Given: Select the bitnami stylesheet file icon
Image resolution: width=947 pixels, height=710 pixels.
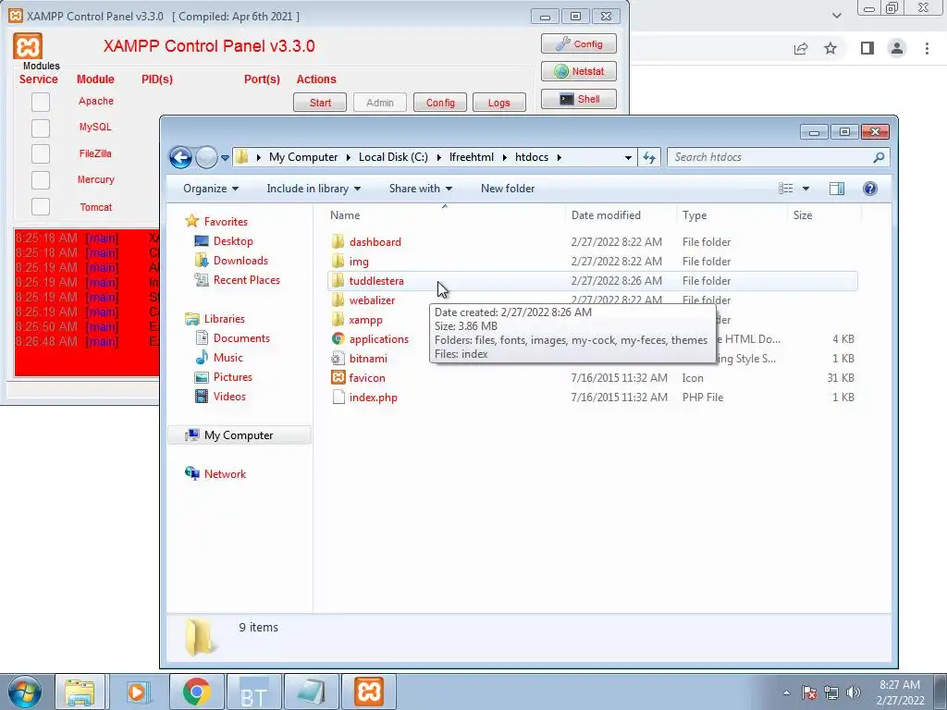Looking at the screenshot, I should pyautogui.click(x=338, y=358).
